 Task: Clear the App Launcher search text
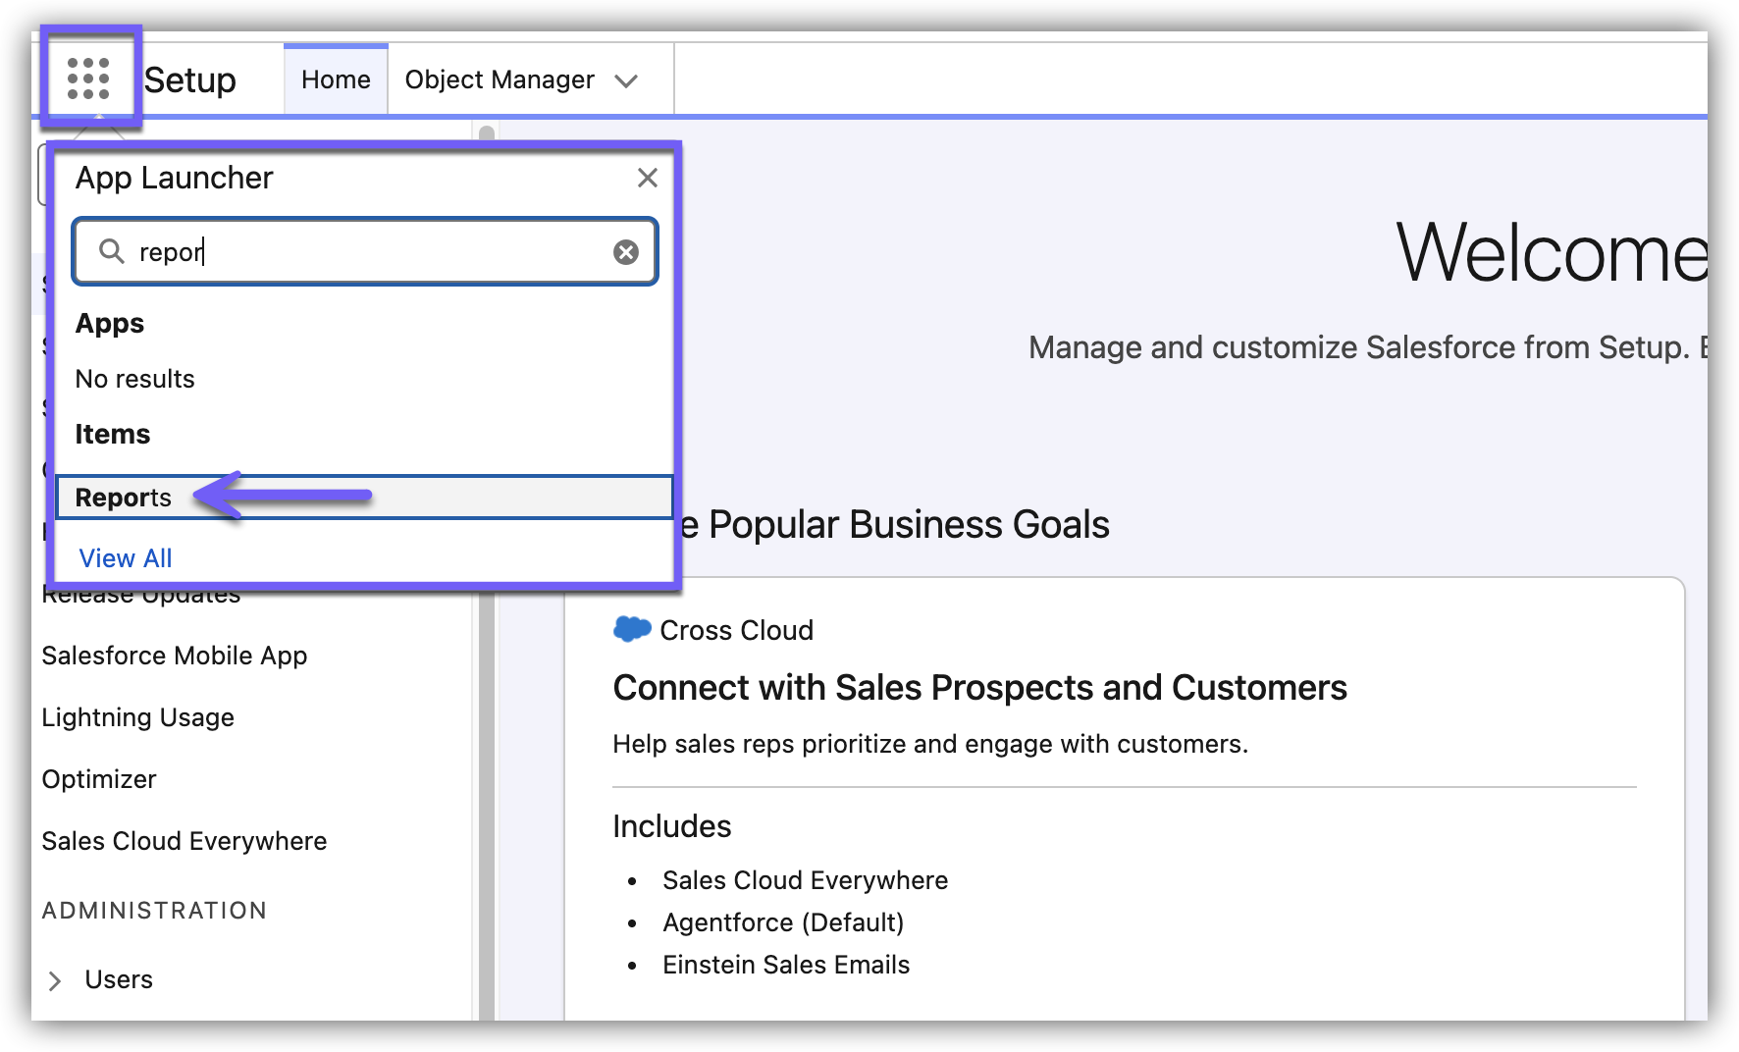pyautogui.click(x=625, y=252)
